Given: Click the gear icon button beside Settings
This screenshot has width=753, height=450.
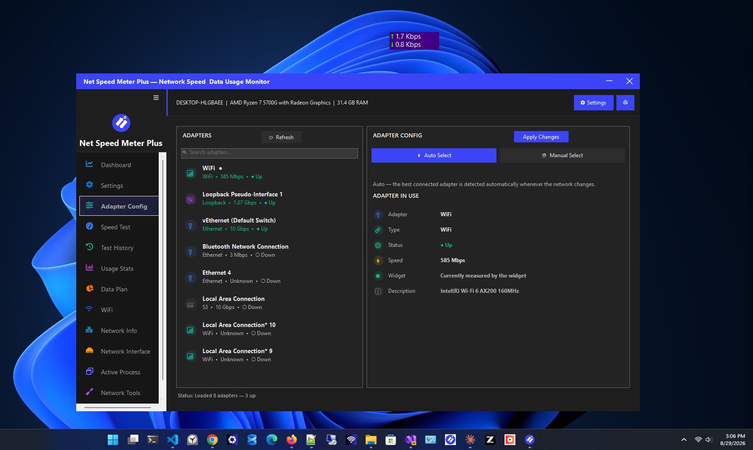Looking at the screenshot, I should point(625,103).
